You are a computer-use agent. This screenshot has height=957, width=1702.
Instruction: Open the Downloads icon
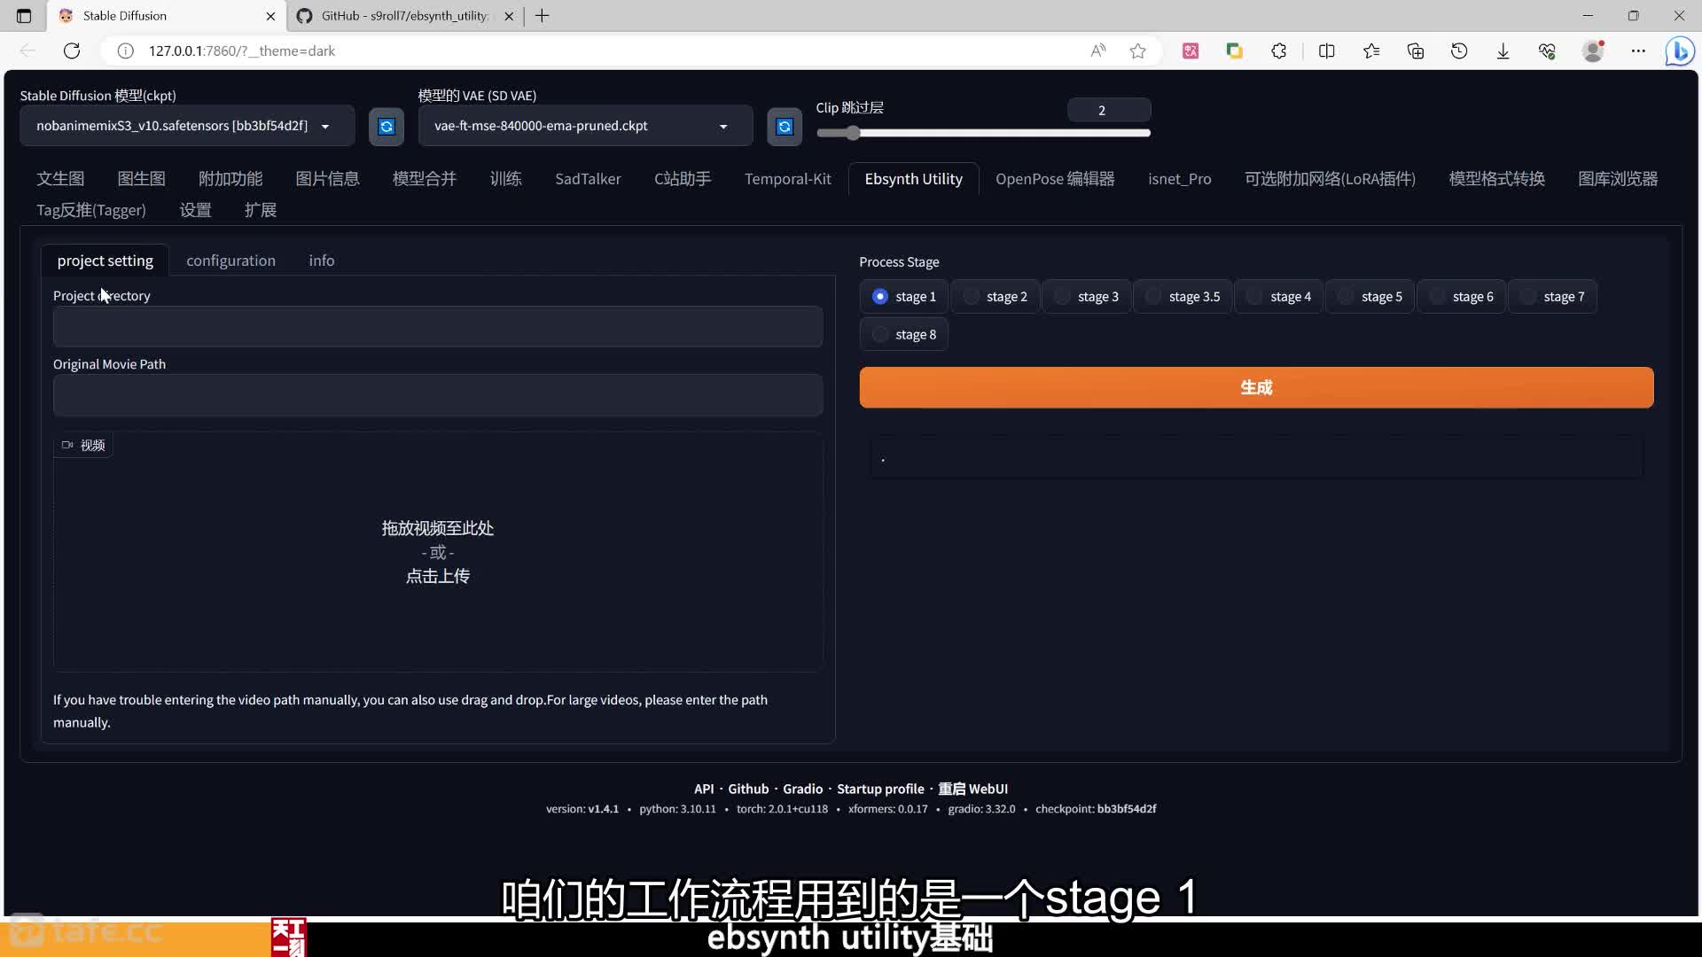(x=1503, y=51)
